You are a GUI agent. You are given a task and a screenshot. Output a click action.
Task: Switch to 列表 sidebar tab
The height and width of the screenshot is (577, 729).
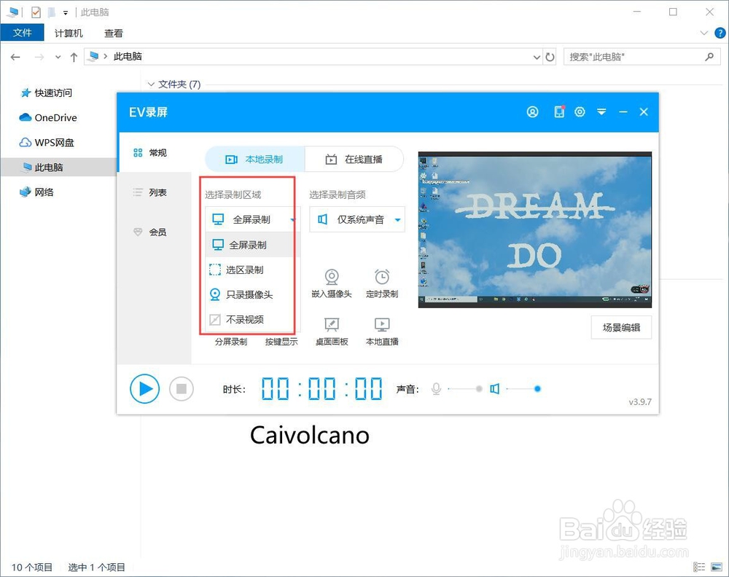pyautogui.click(x=154, y=192)
